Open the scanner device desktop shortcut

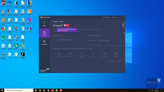[3, 56]
